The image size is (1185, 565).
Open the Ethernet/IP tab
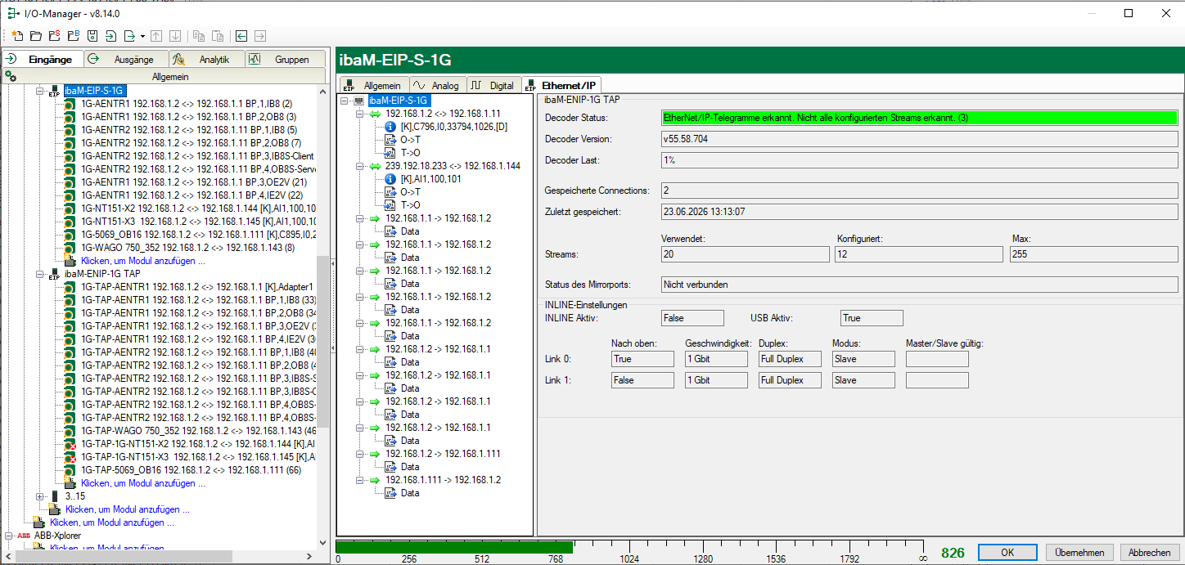coord(562,84)
